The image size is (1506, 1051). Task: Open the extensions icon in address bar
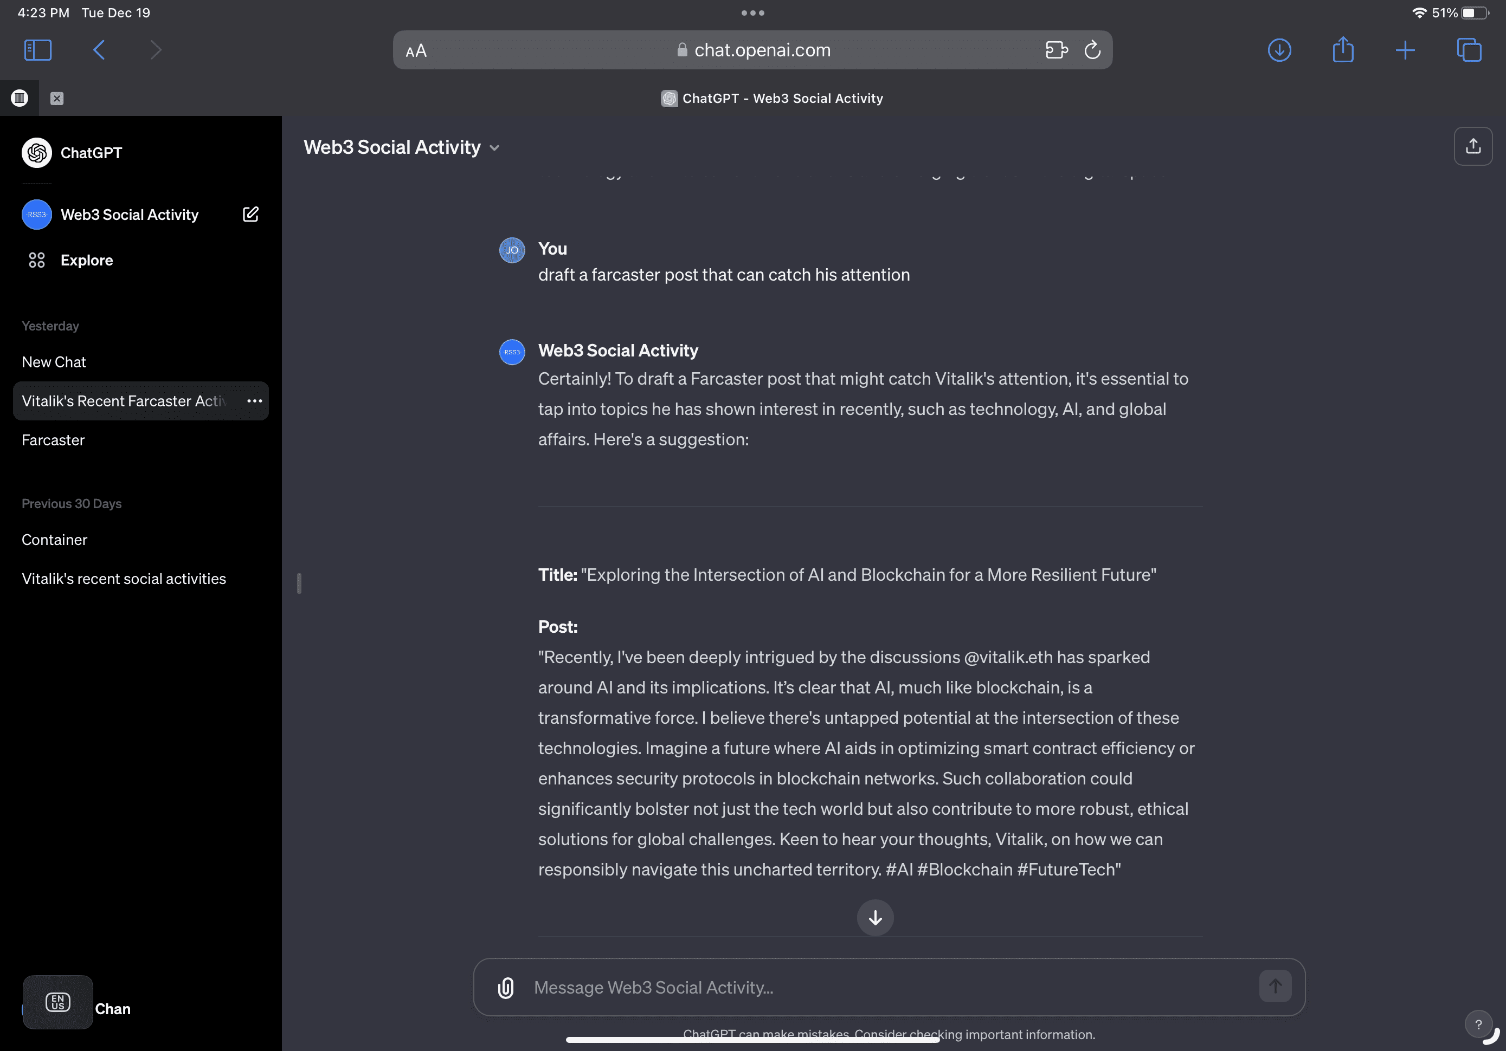point(1056,50)
